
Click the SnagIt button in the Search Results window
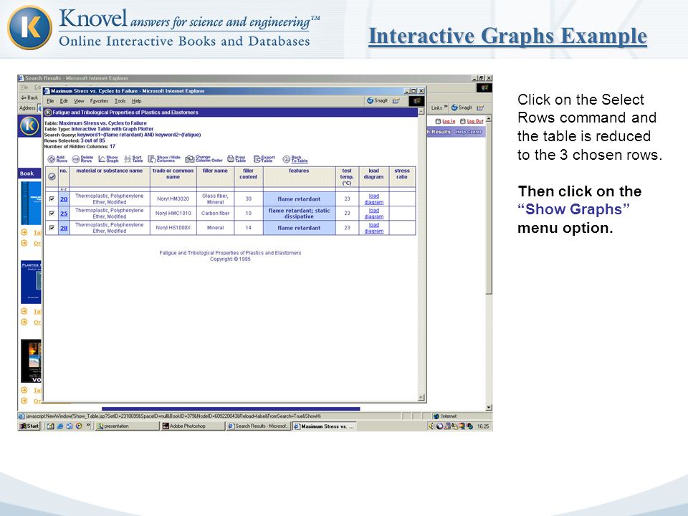pyautogui.click(x=462, y=107)
